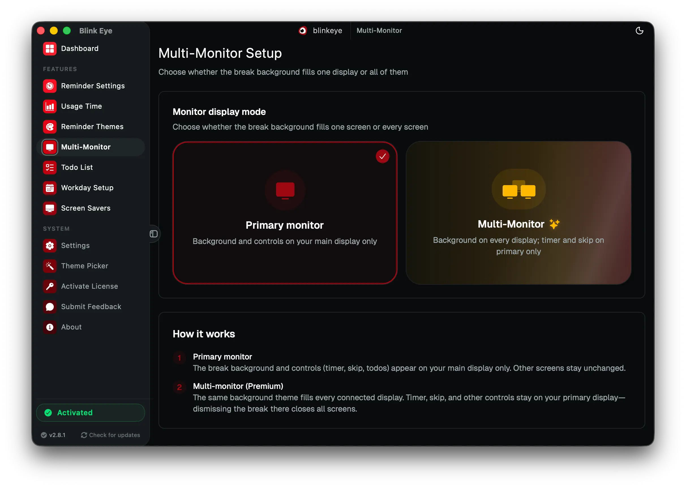The image size is (686, 488).
Task: Open Todo List from the sidebar
Action: 90,168
